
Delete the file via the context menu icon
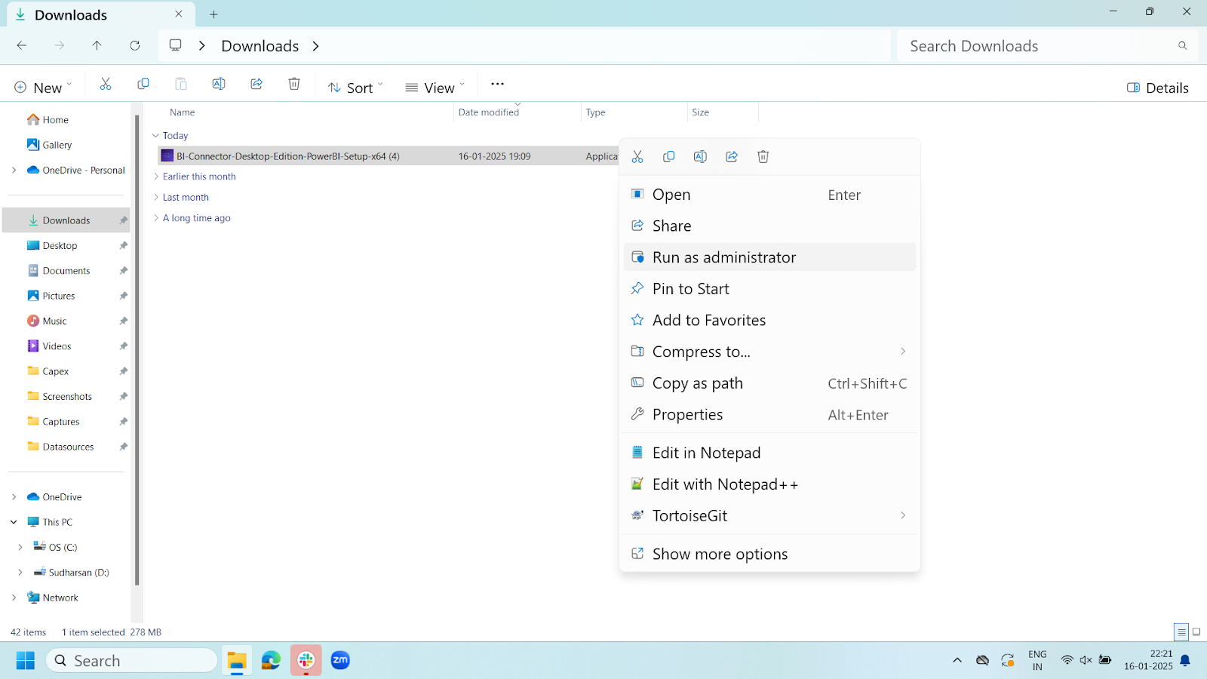tap(763, 157)
